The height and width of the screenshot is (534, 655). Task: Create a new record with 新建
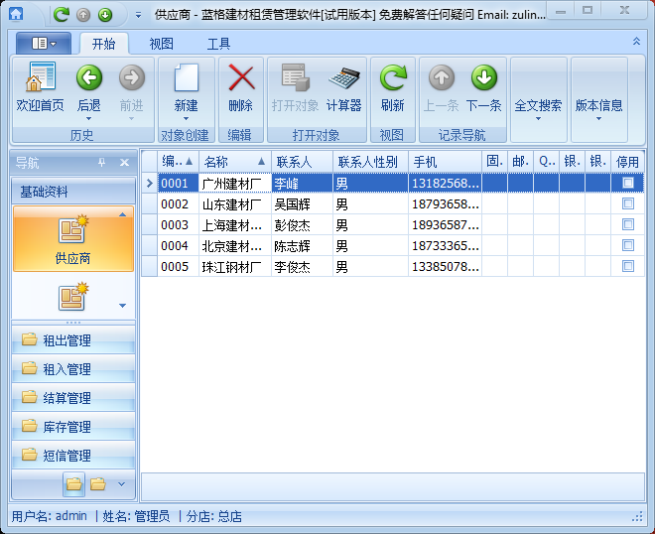(x=186, y=88)
